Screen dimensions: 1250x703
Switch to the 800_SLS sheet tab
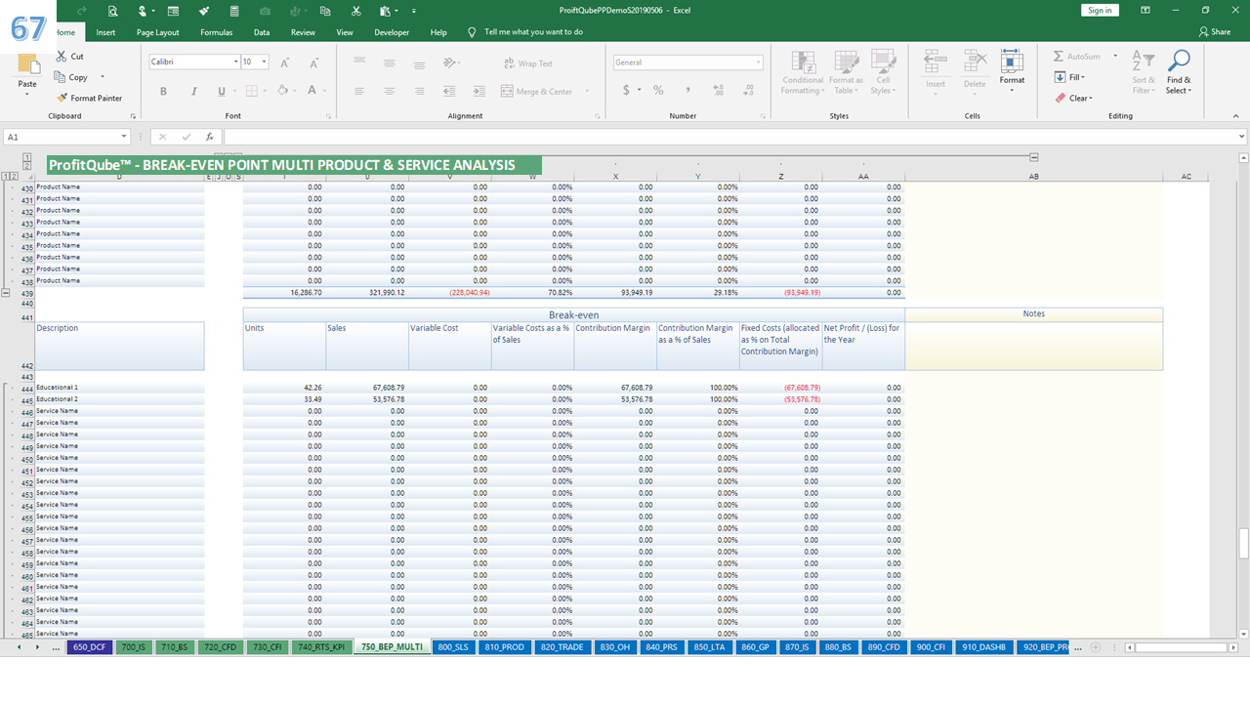(x=453, y=646)
